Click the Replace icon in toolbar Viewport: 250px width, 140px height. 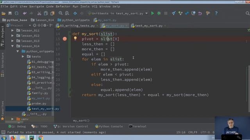(67, 13)
